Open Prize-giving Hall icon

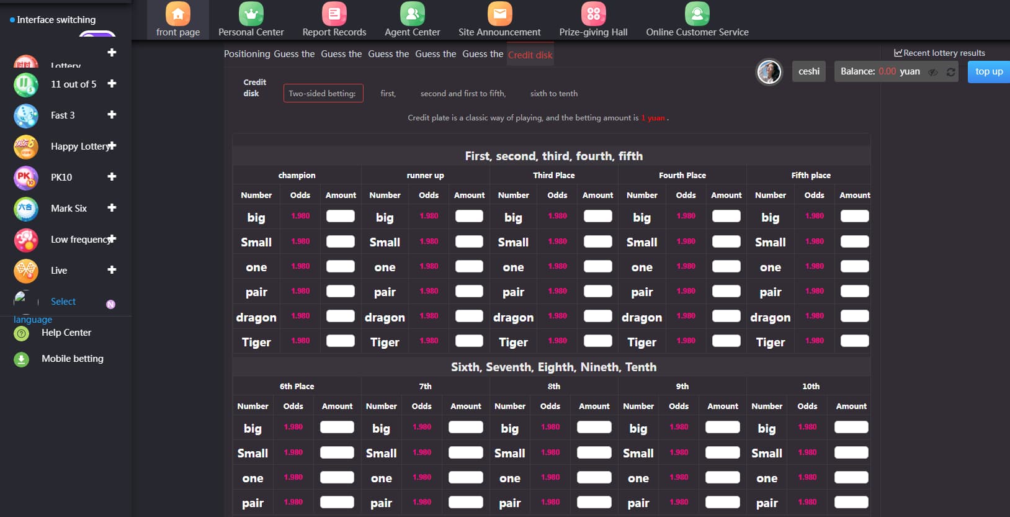click(x=593, y=14)
